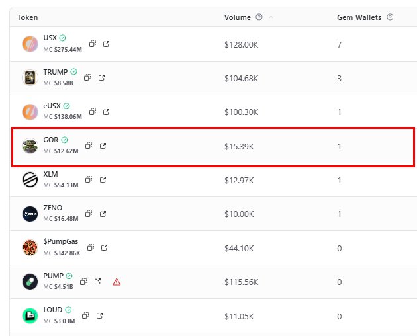Click the Gem Wallets info icon

(390, 17)
